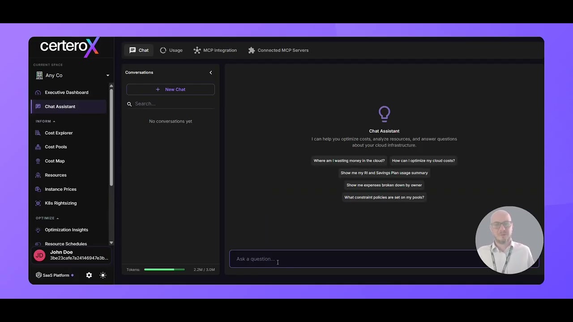Collapse the INFORM sidebar section

coord(45,121)
